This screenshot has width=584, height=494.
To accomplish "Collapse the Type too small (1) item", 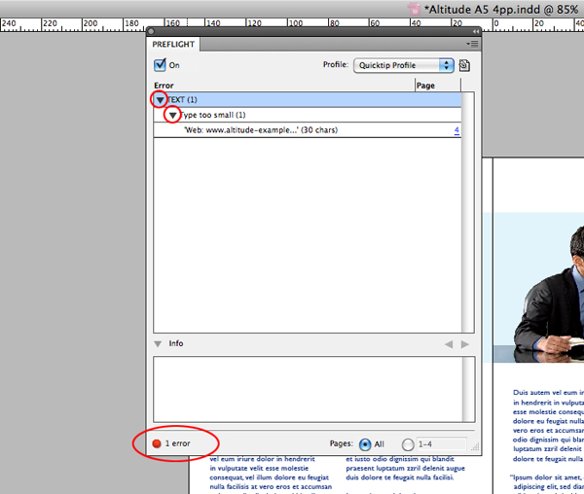I will (x=172, y=115).
